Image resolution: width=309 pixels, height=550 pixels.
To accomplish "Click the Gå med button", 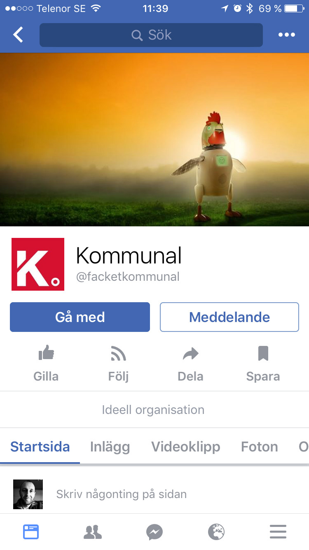I will click(80, 317).
